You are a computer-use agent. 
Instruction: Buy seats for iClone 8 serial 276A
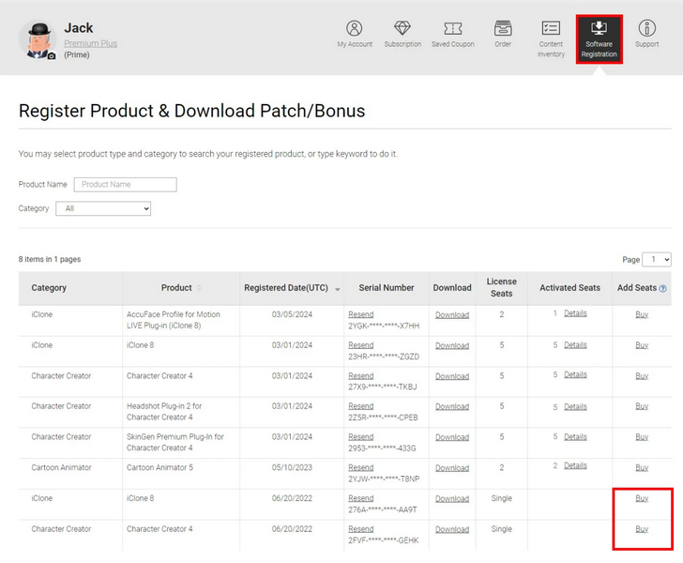[x=642, y=498]
